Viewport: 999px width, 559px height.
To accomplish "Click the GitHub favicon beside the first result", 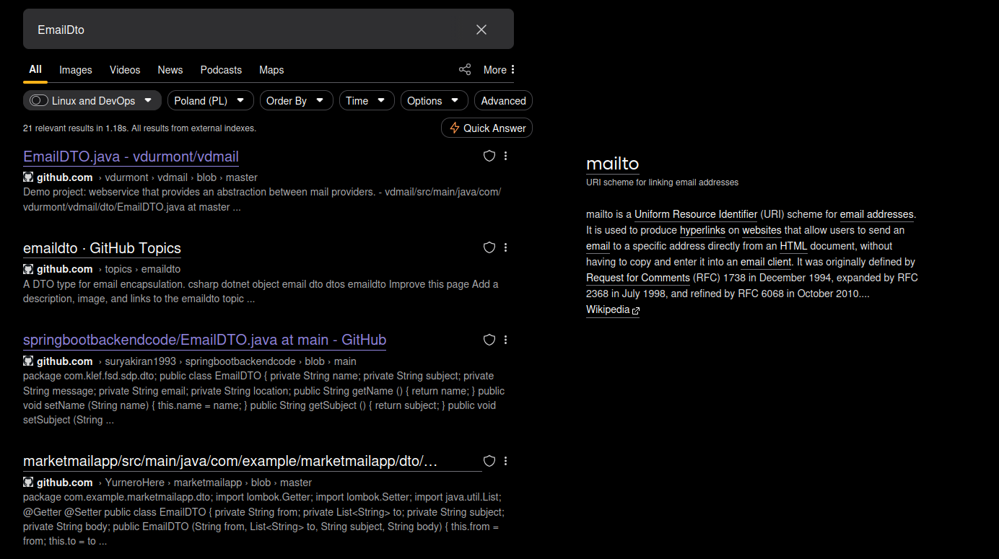I will [28, 177].
